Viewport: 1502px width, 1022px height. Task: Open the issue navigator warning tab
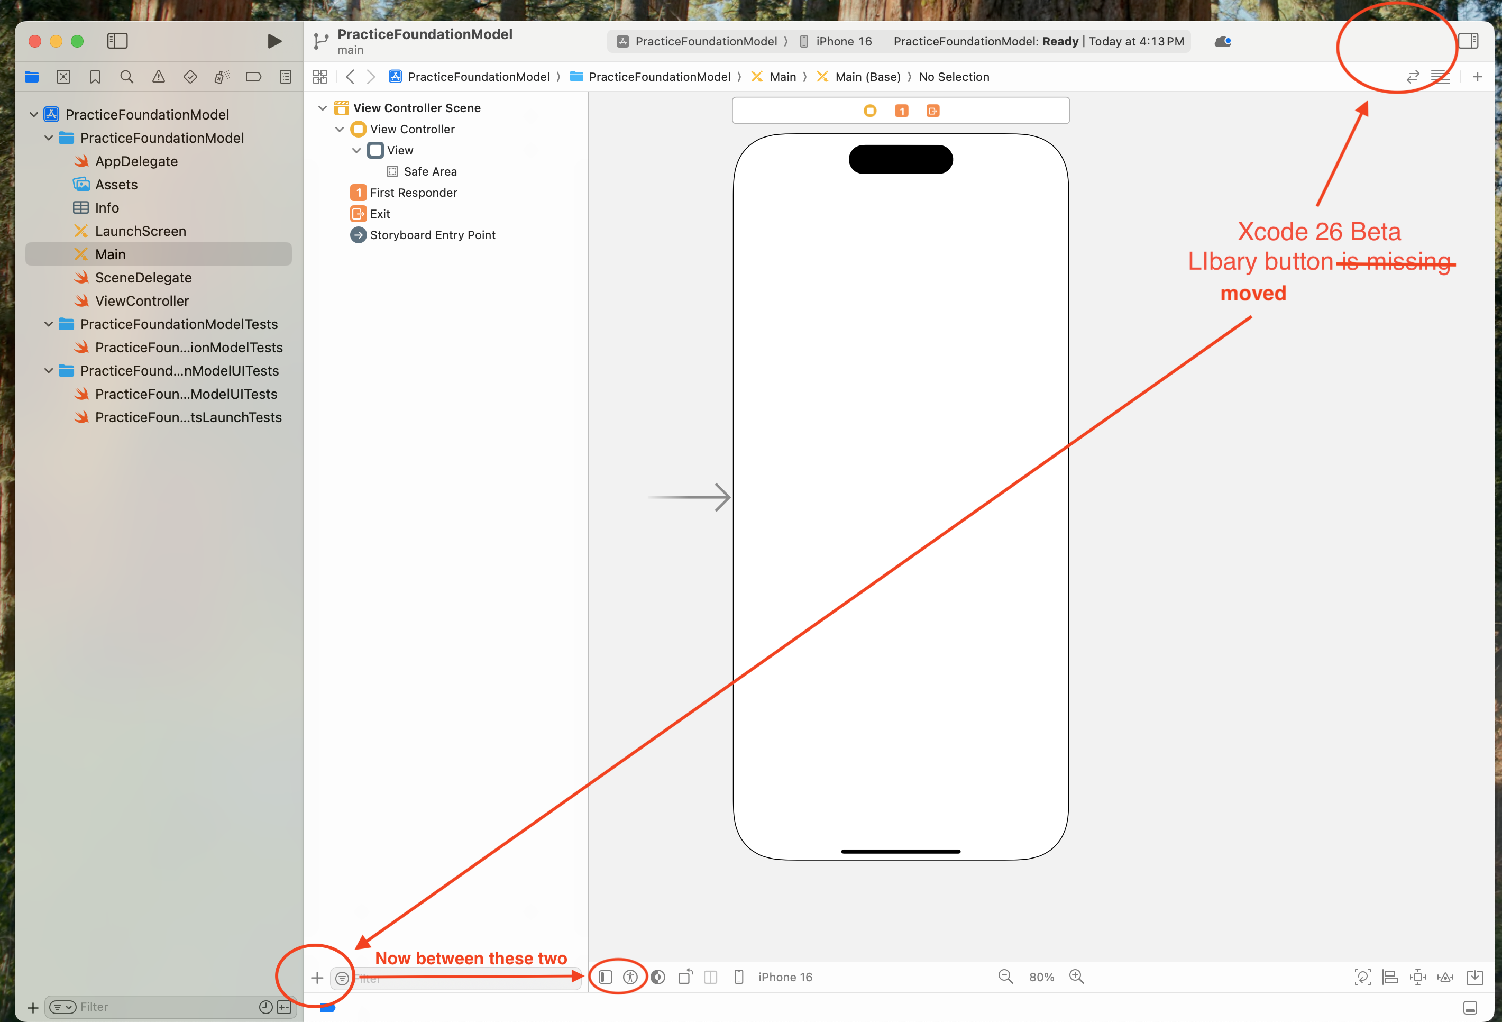158,77
